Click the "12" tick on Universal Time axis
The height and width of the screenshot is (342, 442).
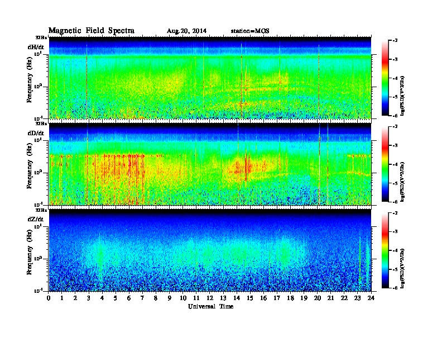tap(210, 298)
